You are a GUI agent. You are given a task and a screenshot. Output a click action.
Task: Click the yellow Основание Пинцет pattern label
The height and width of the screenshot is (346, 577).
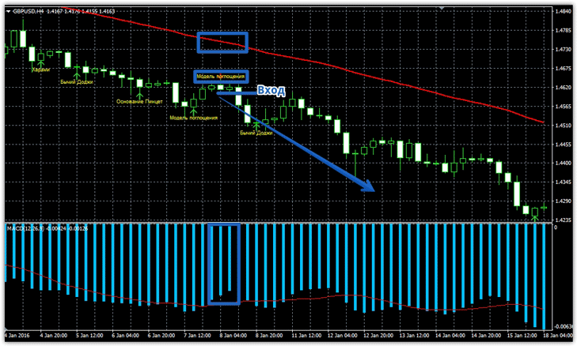click(x=139, y=103)
